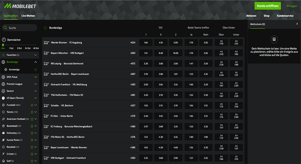The height and width of the screenshot is (164, 301).
Task: Set time filter slider to 1 Std
Action: (11, 48)
